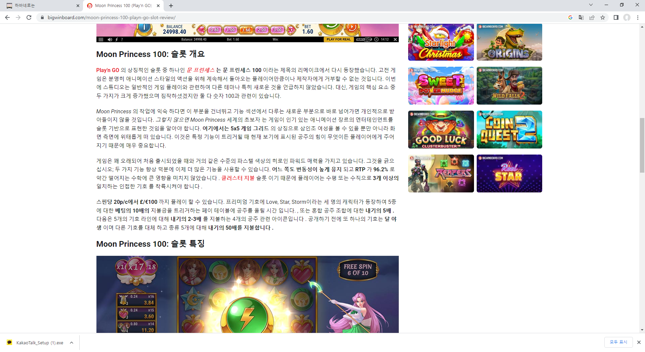Screen dimensions: 645x352
Task: Select the 0.80 bet chip
Action: click(x=215, y=30)
